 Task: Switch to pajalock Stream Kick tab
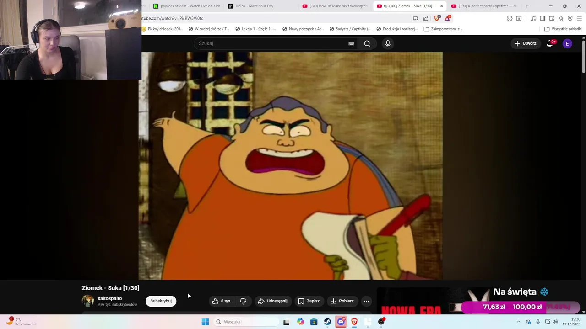point(187,6)
